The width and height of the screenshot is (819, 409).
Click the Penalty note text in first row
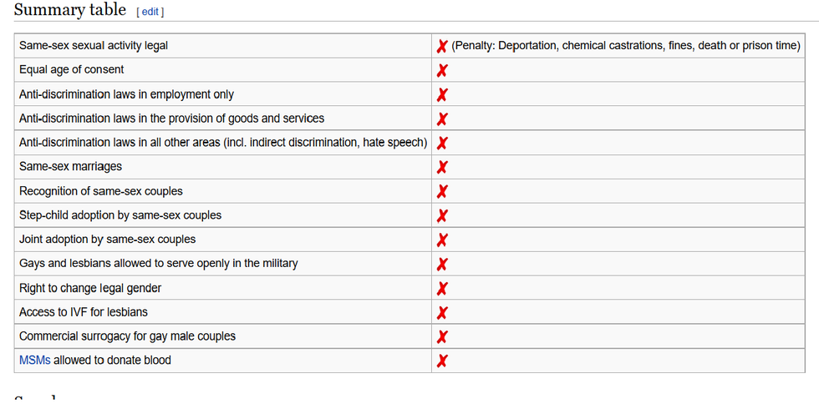(626, 46)
